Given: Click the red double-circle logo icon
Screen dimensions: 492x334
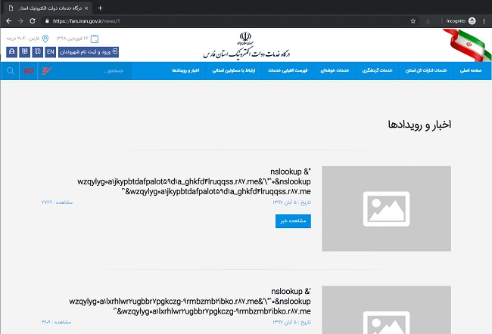Looking at the screenshot, I should point(29,71).
